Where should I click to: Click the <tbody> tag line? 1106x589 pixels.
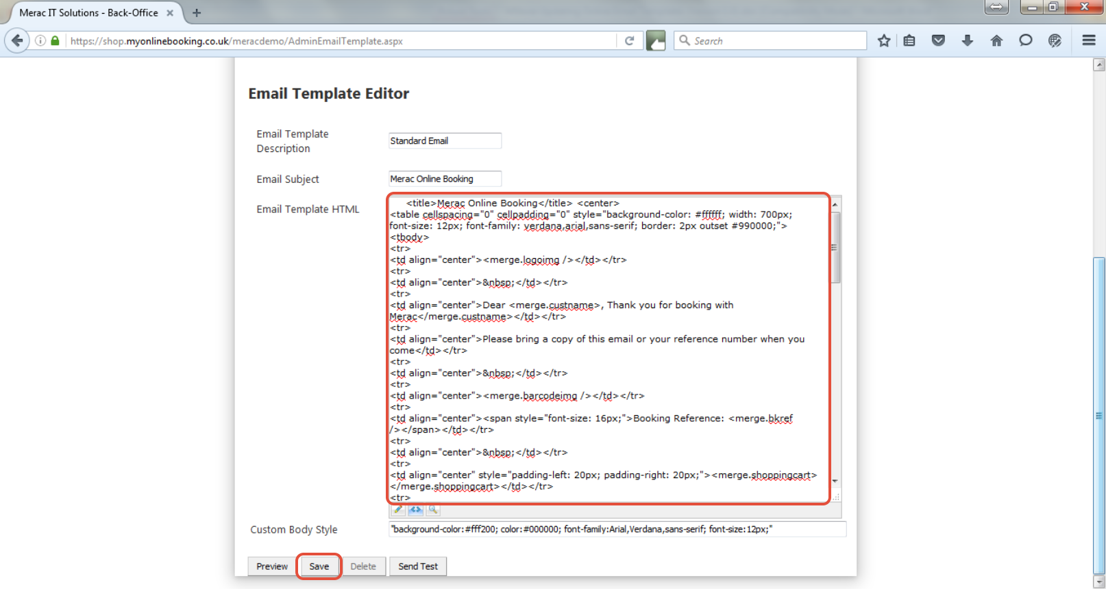coord(409,238)
